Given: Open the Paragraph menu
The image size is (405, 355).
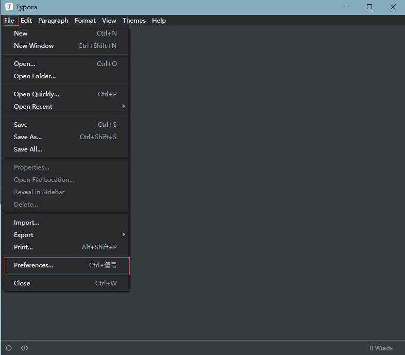Looking at the screenshot, I should (x=53, y=21).
